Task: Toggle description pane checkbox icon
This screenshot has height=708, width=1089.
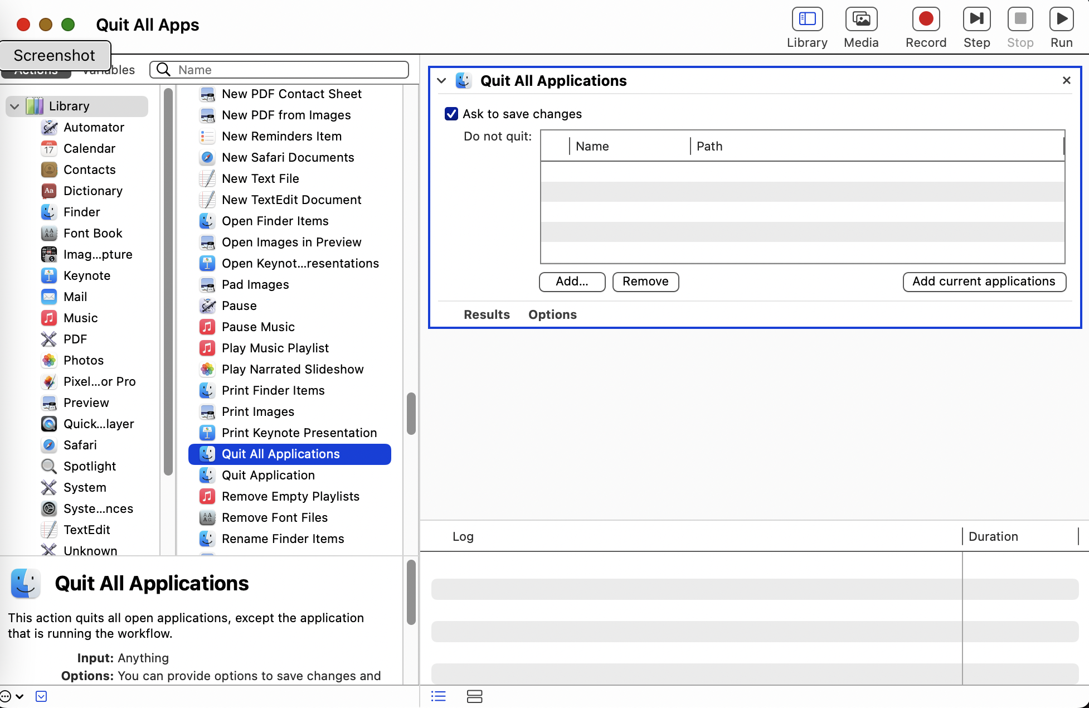Action: point(41,696)
